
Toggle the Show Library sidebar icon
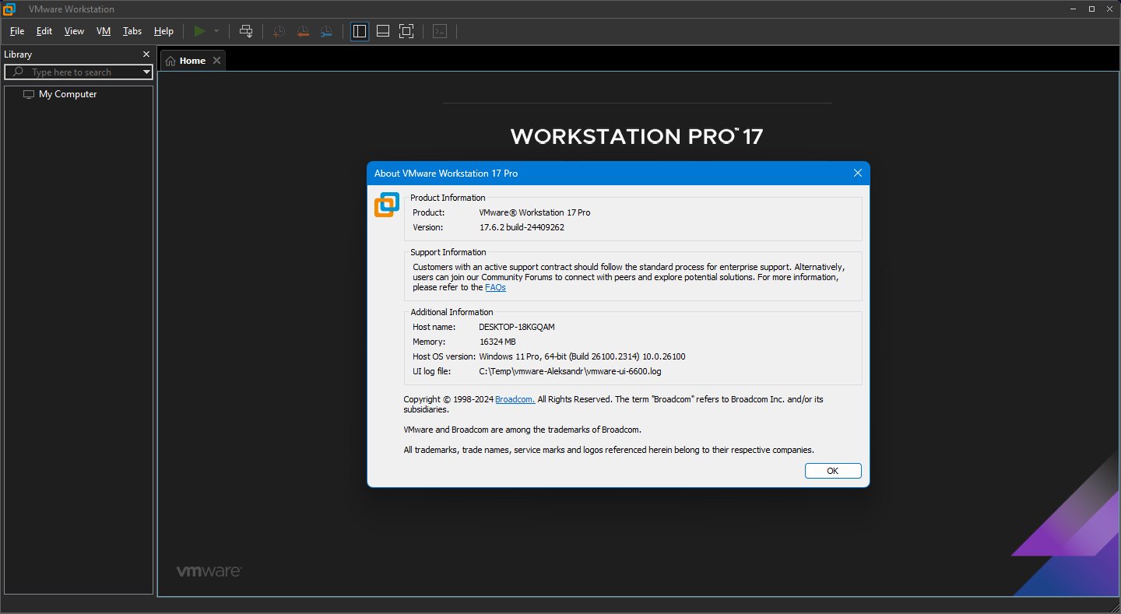[360, 31]
